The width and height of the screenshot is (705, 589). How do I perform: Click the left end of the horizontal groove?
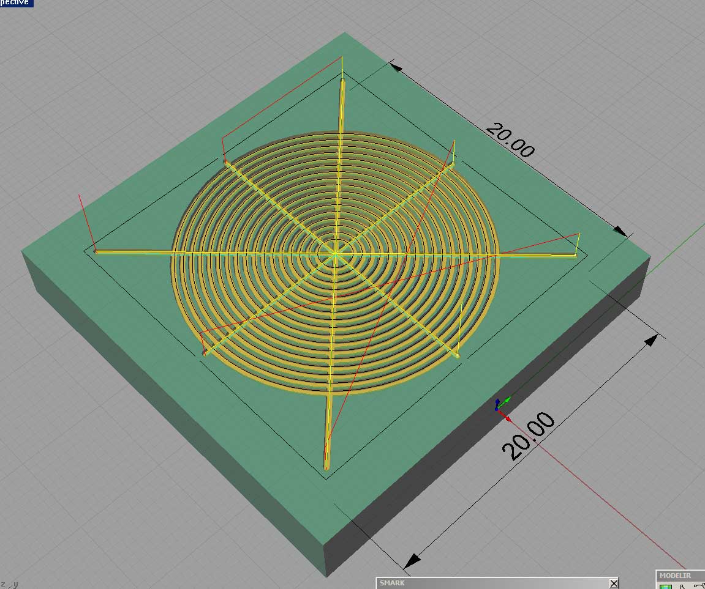(x=96, y=251)
